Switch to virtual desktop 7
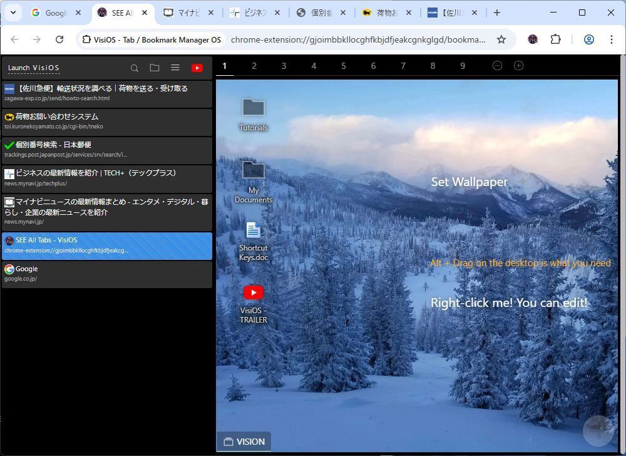Image resolution: width=626 pixels, height=456 pixels. click(x=403, y=66)
